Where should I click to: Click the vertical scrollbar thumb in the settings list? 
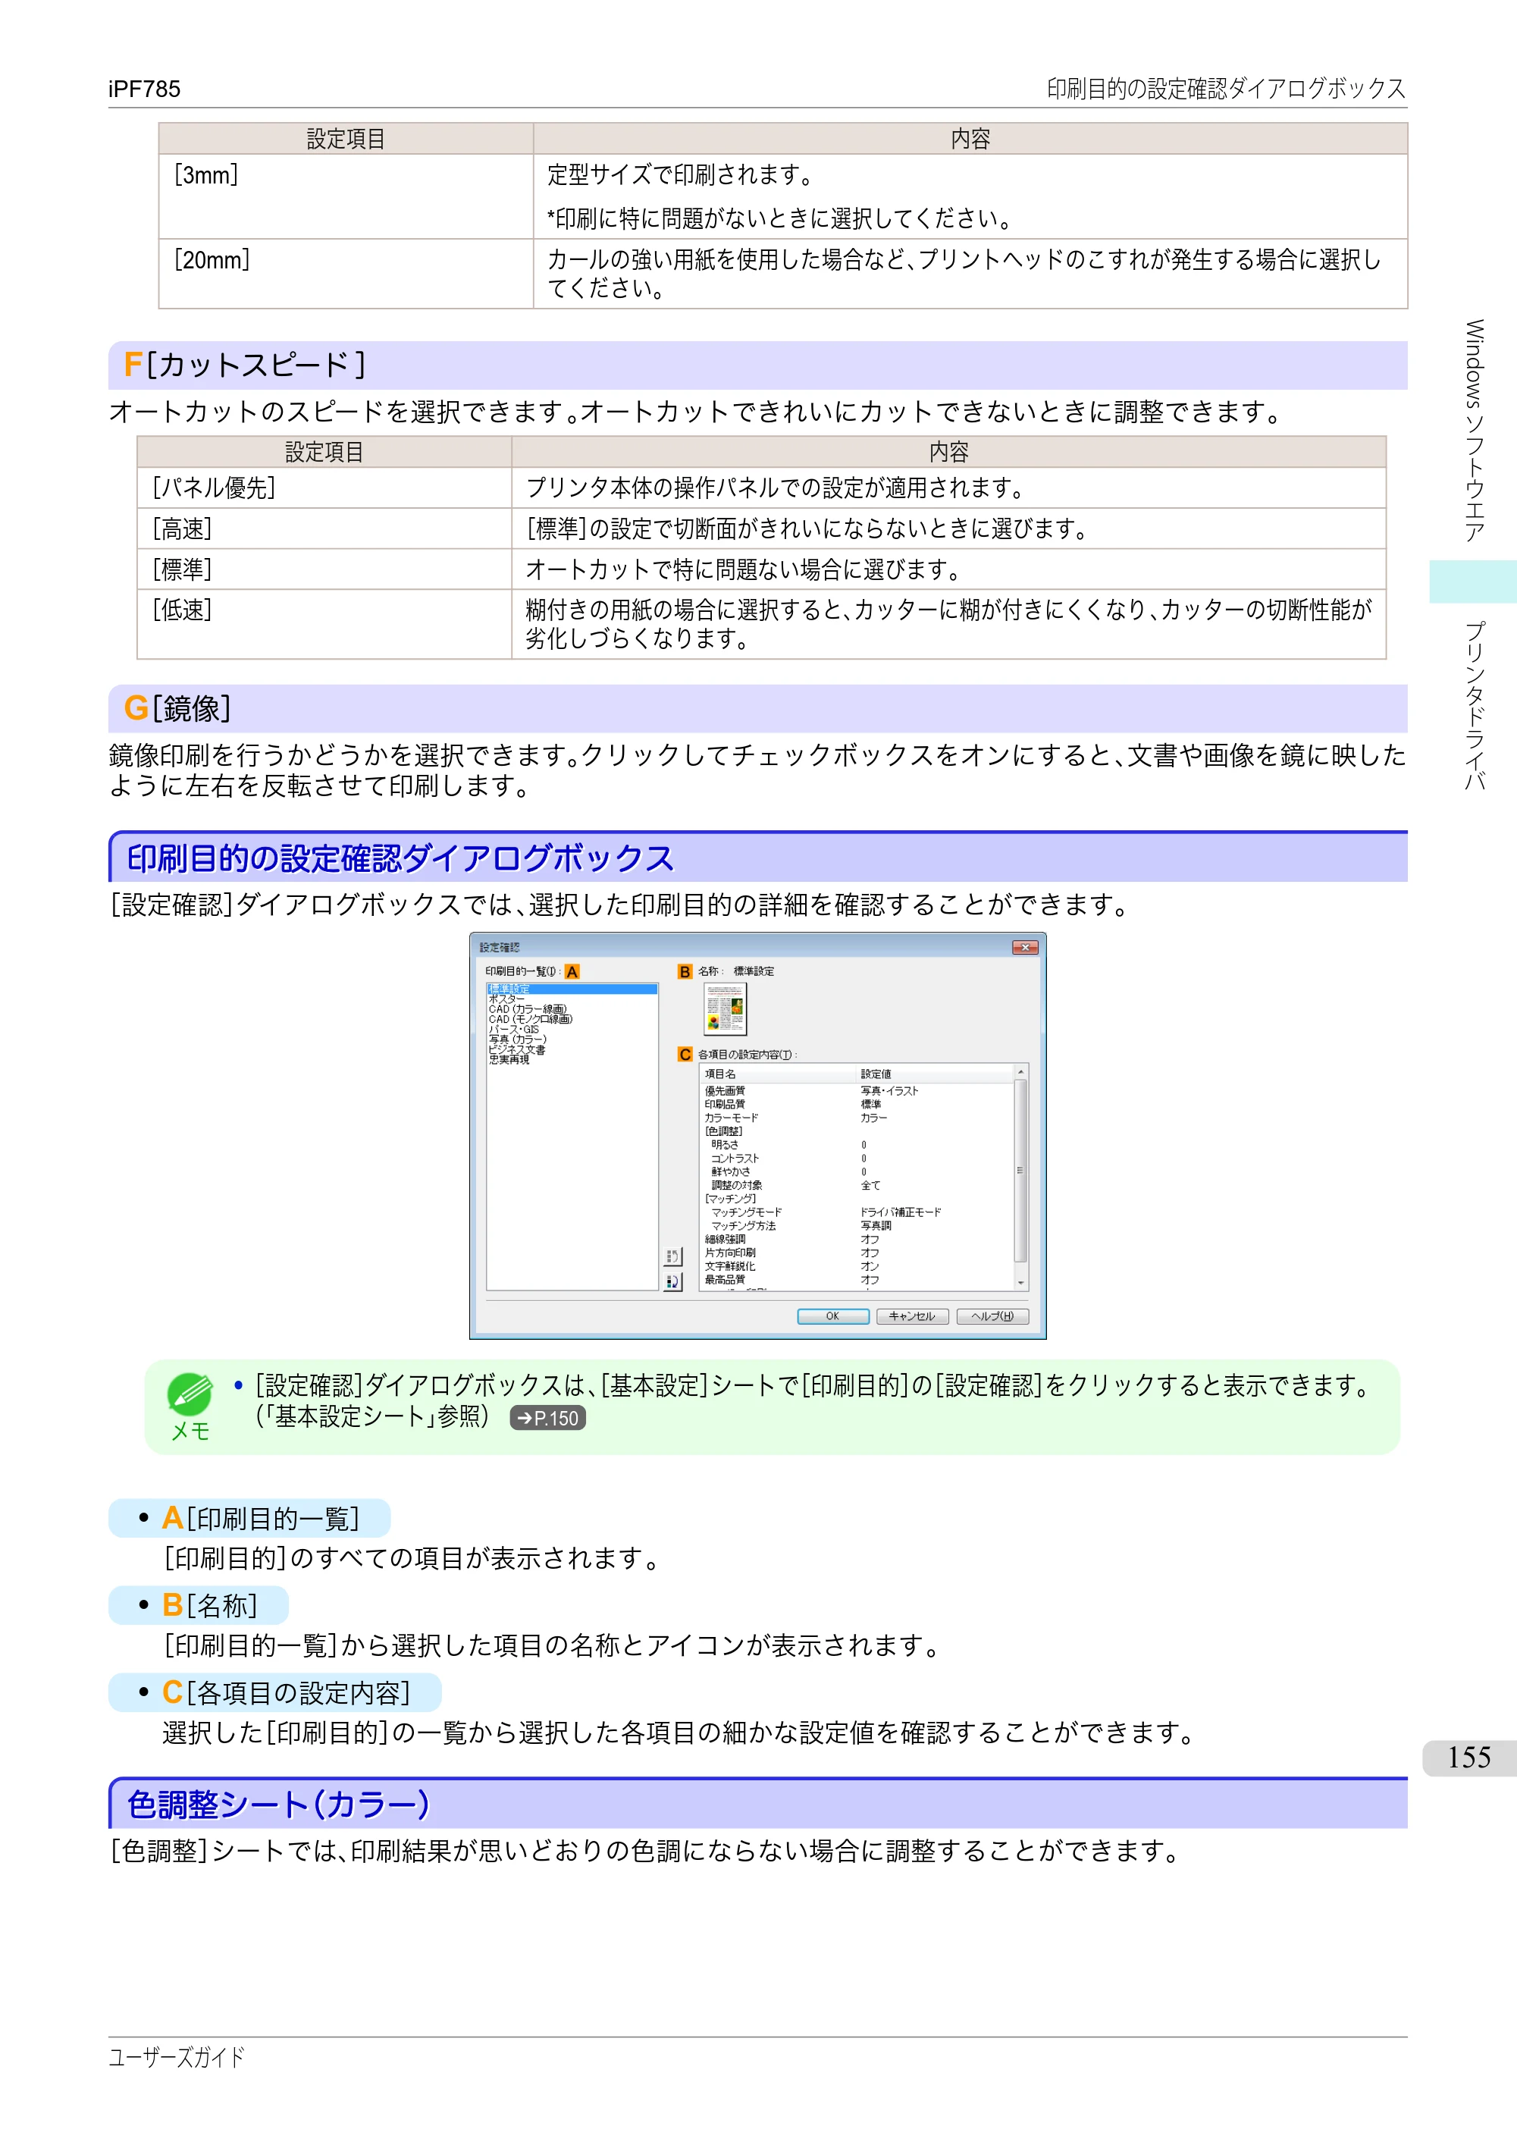(x=1021, y=1171)
